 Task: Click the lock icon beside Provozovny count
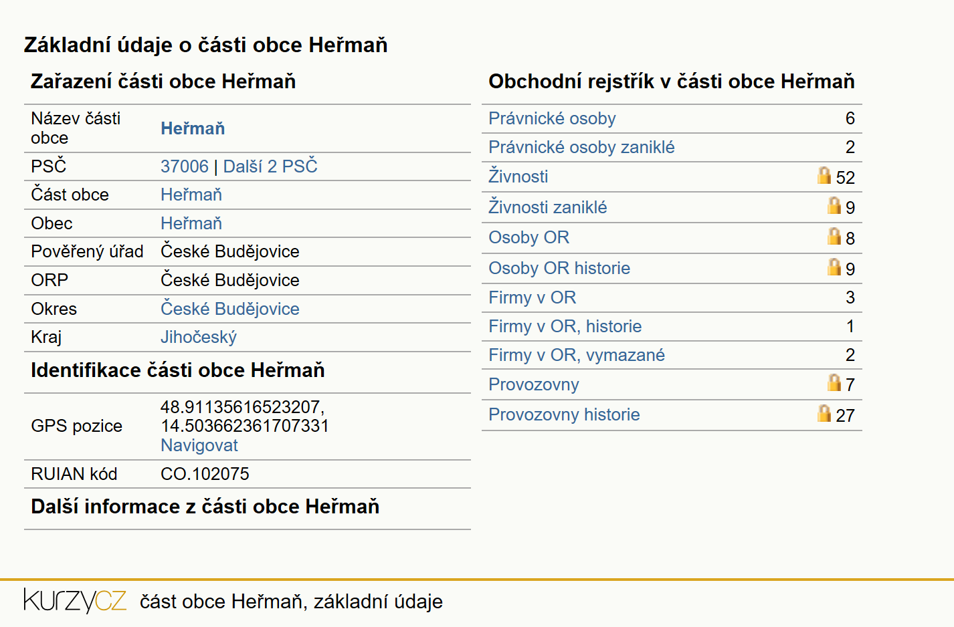tap(834, 382)
